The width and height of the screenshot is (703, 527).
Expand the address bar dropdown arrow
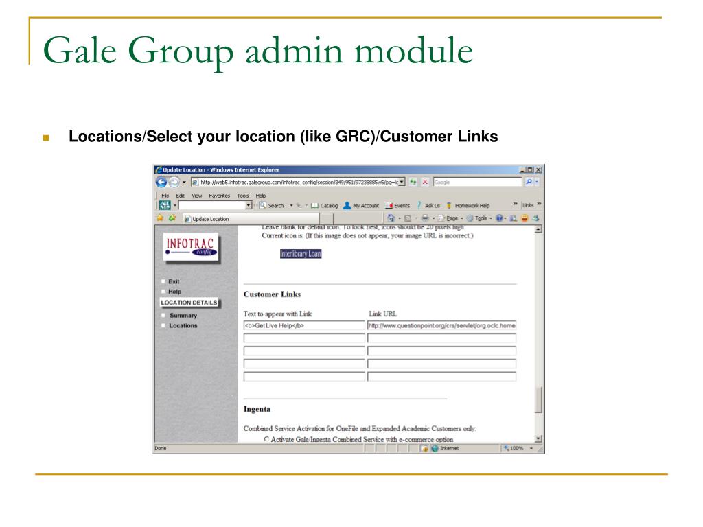pyautogui.click(x=402, y=182)
